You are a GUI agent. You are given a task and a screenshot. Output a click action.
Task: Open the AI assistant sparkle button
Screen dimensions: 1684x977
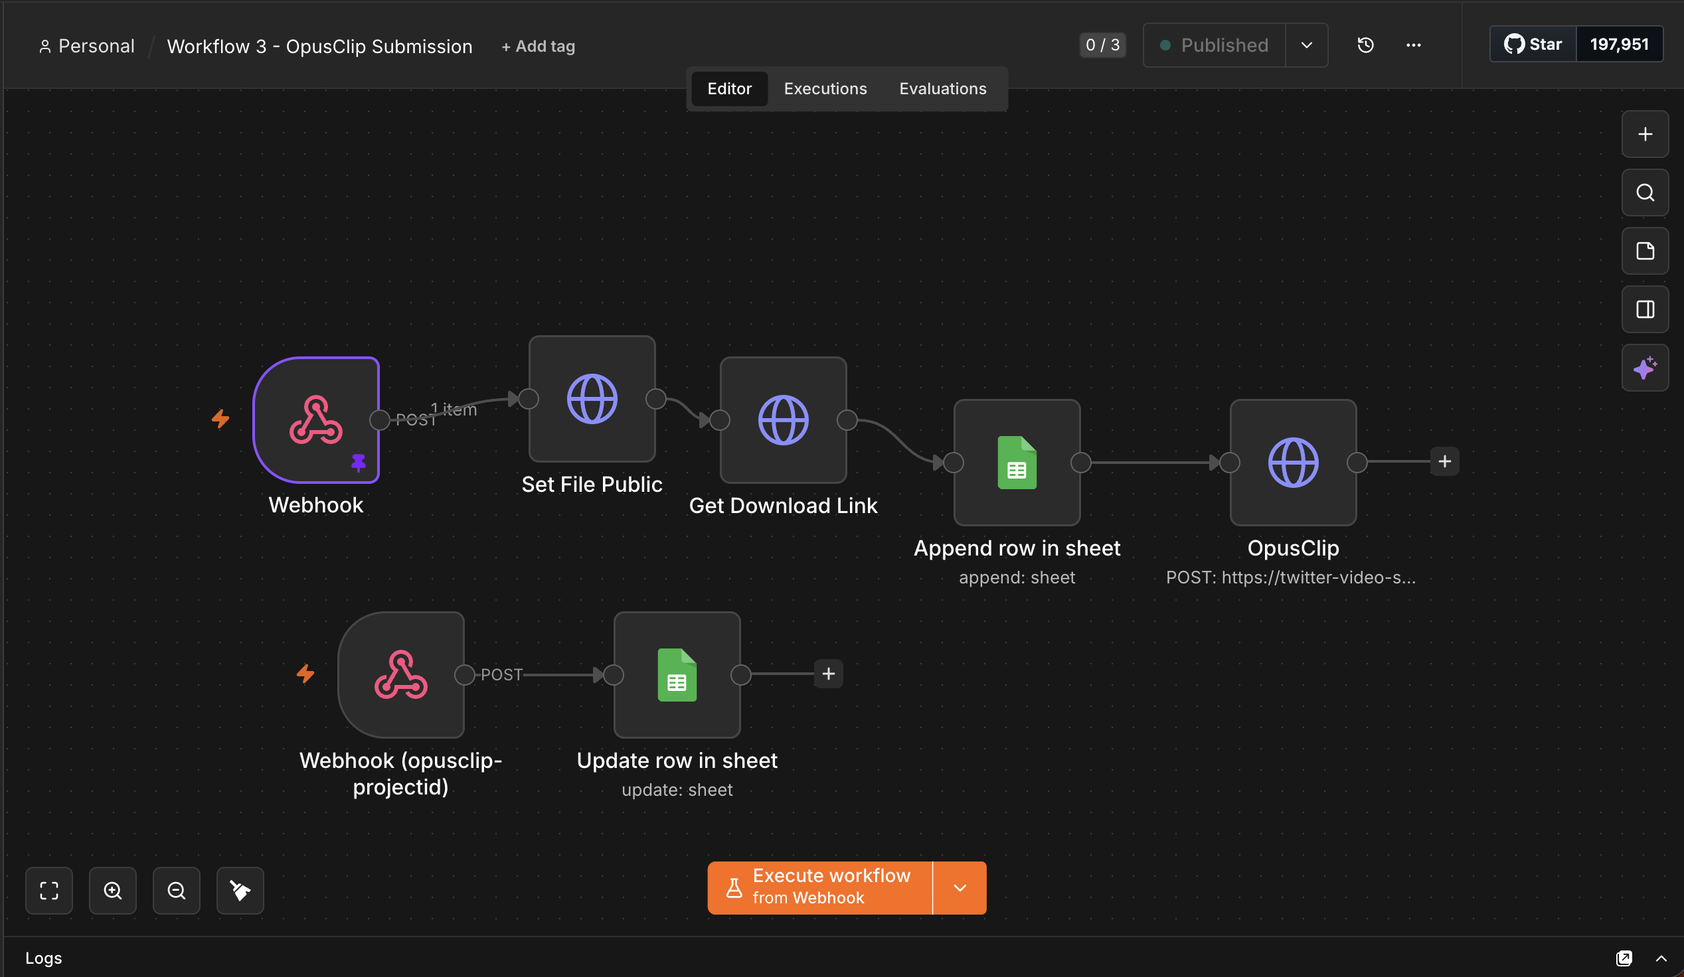(x=1645, y=368)
